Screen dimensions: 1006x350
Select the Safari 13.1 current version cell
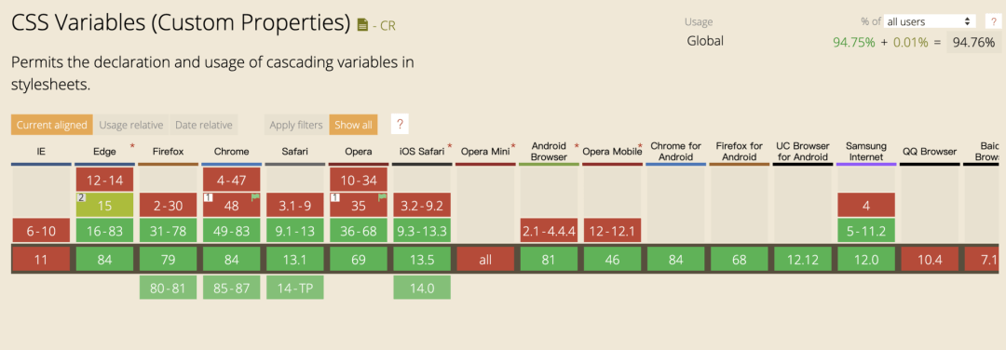[x=295, y=260]
